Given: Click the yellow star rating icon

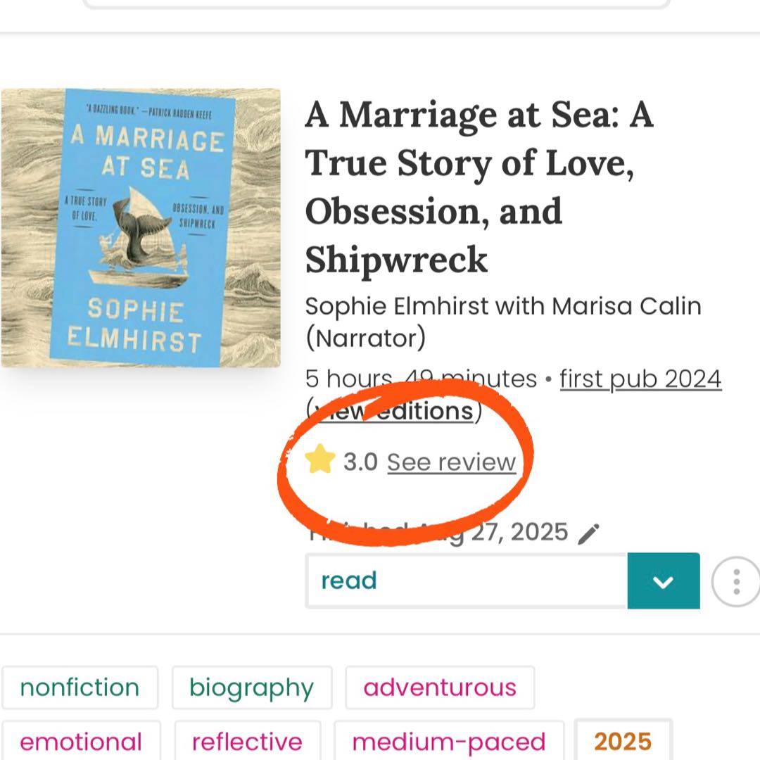Looking at the screenshot, I should click(x=320, y=461).
